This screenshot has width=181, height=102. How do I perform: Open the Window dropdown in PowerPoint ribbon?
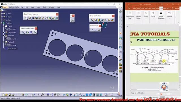click(169, 15)
